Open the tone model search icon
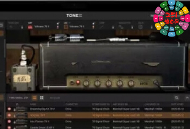190x129 pixels. (x=177, y=98)
